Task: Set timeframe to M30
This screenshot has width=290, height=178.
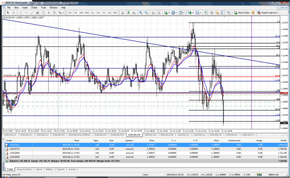Action: coord(87,13)
